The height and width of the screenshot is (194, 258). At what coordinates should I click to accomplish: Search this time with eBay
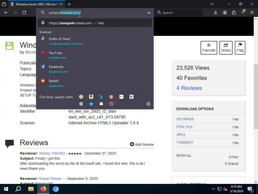tap(121, 97)
